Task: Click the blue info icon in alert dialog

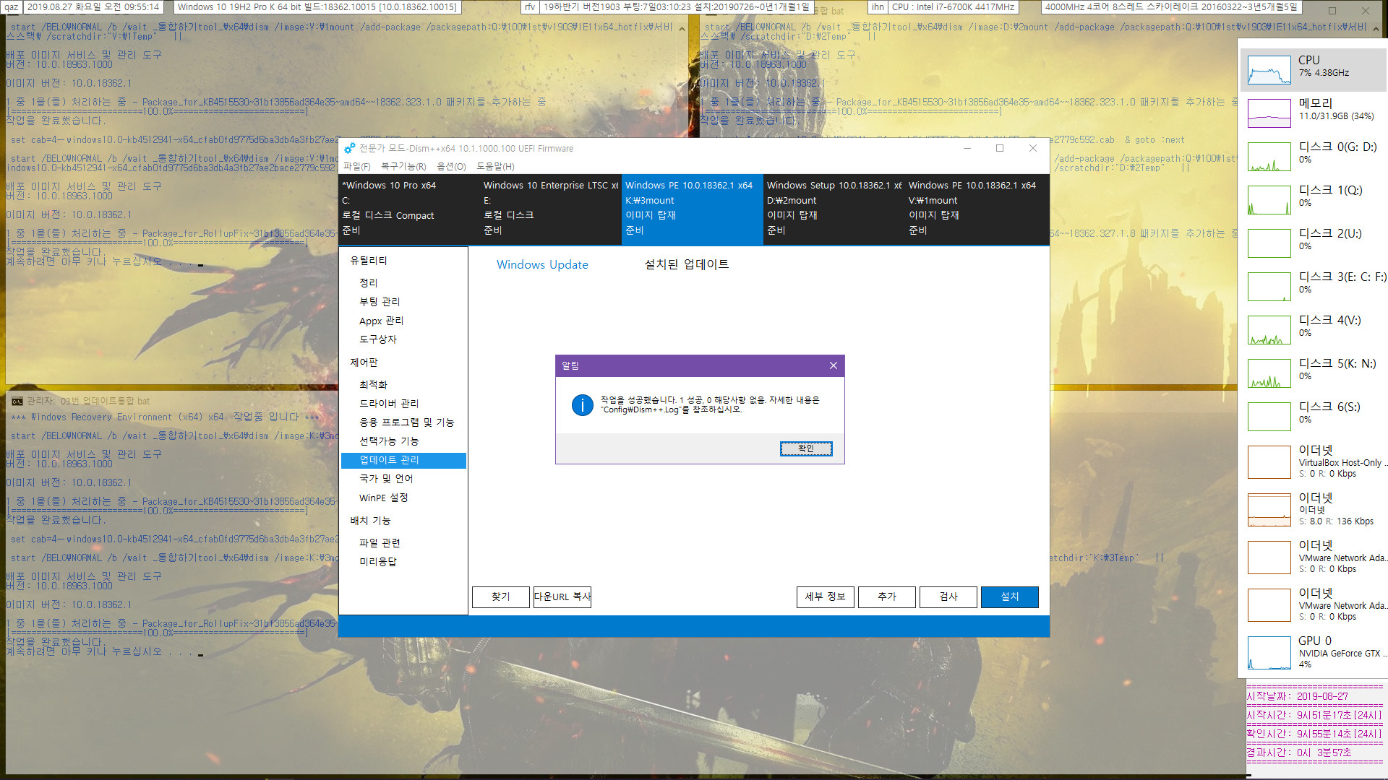Action: (582, 404)
